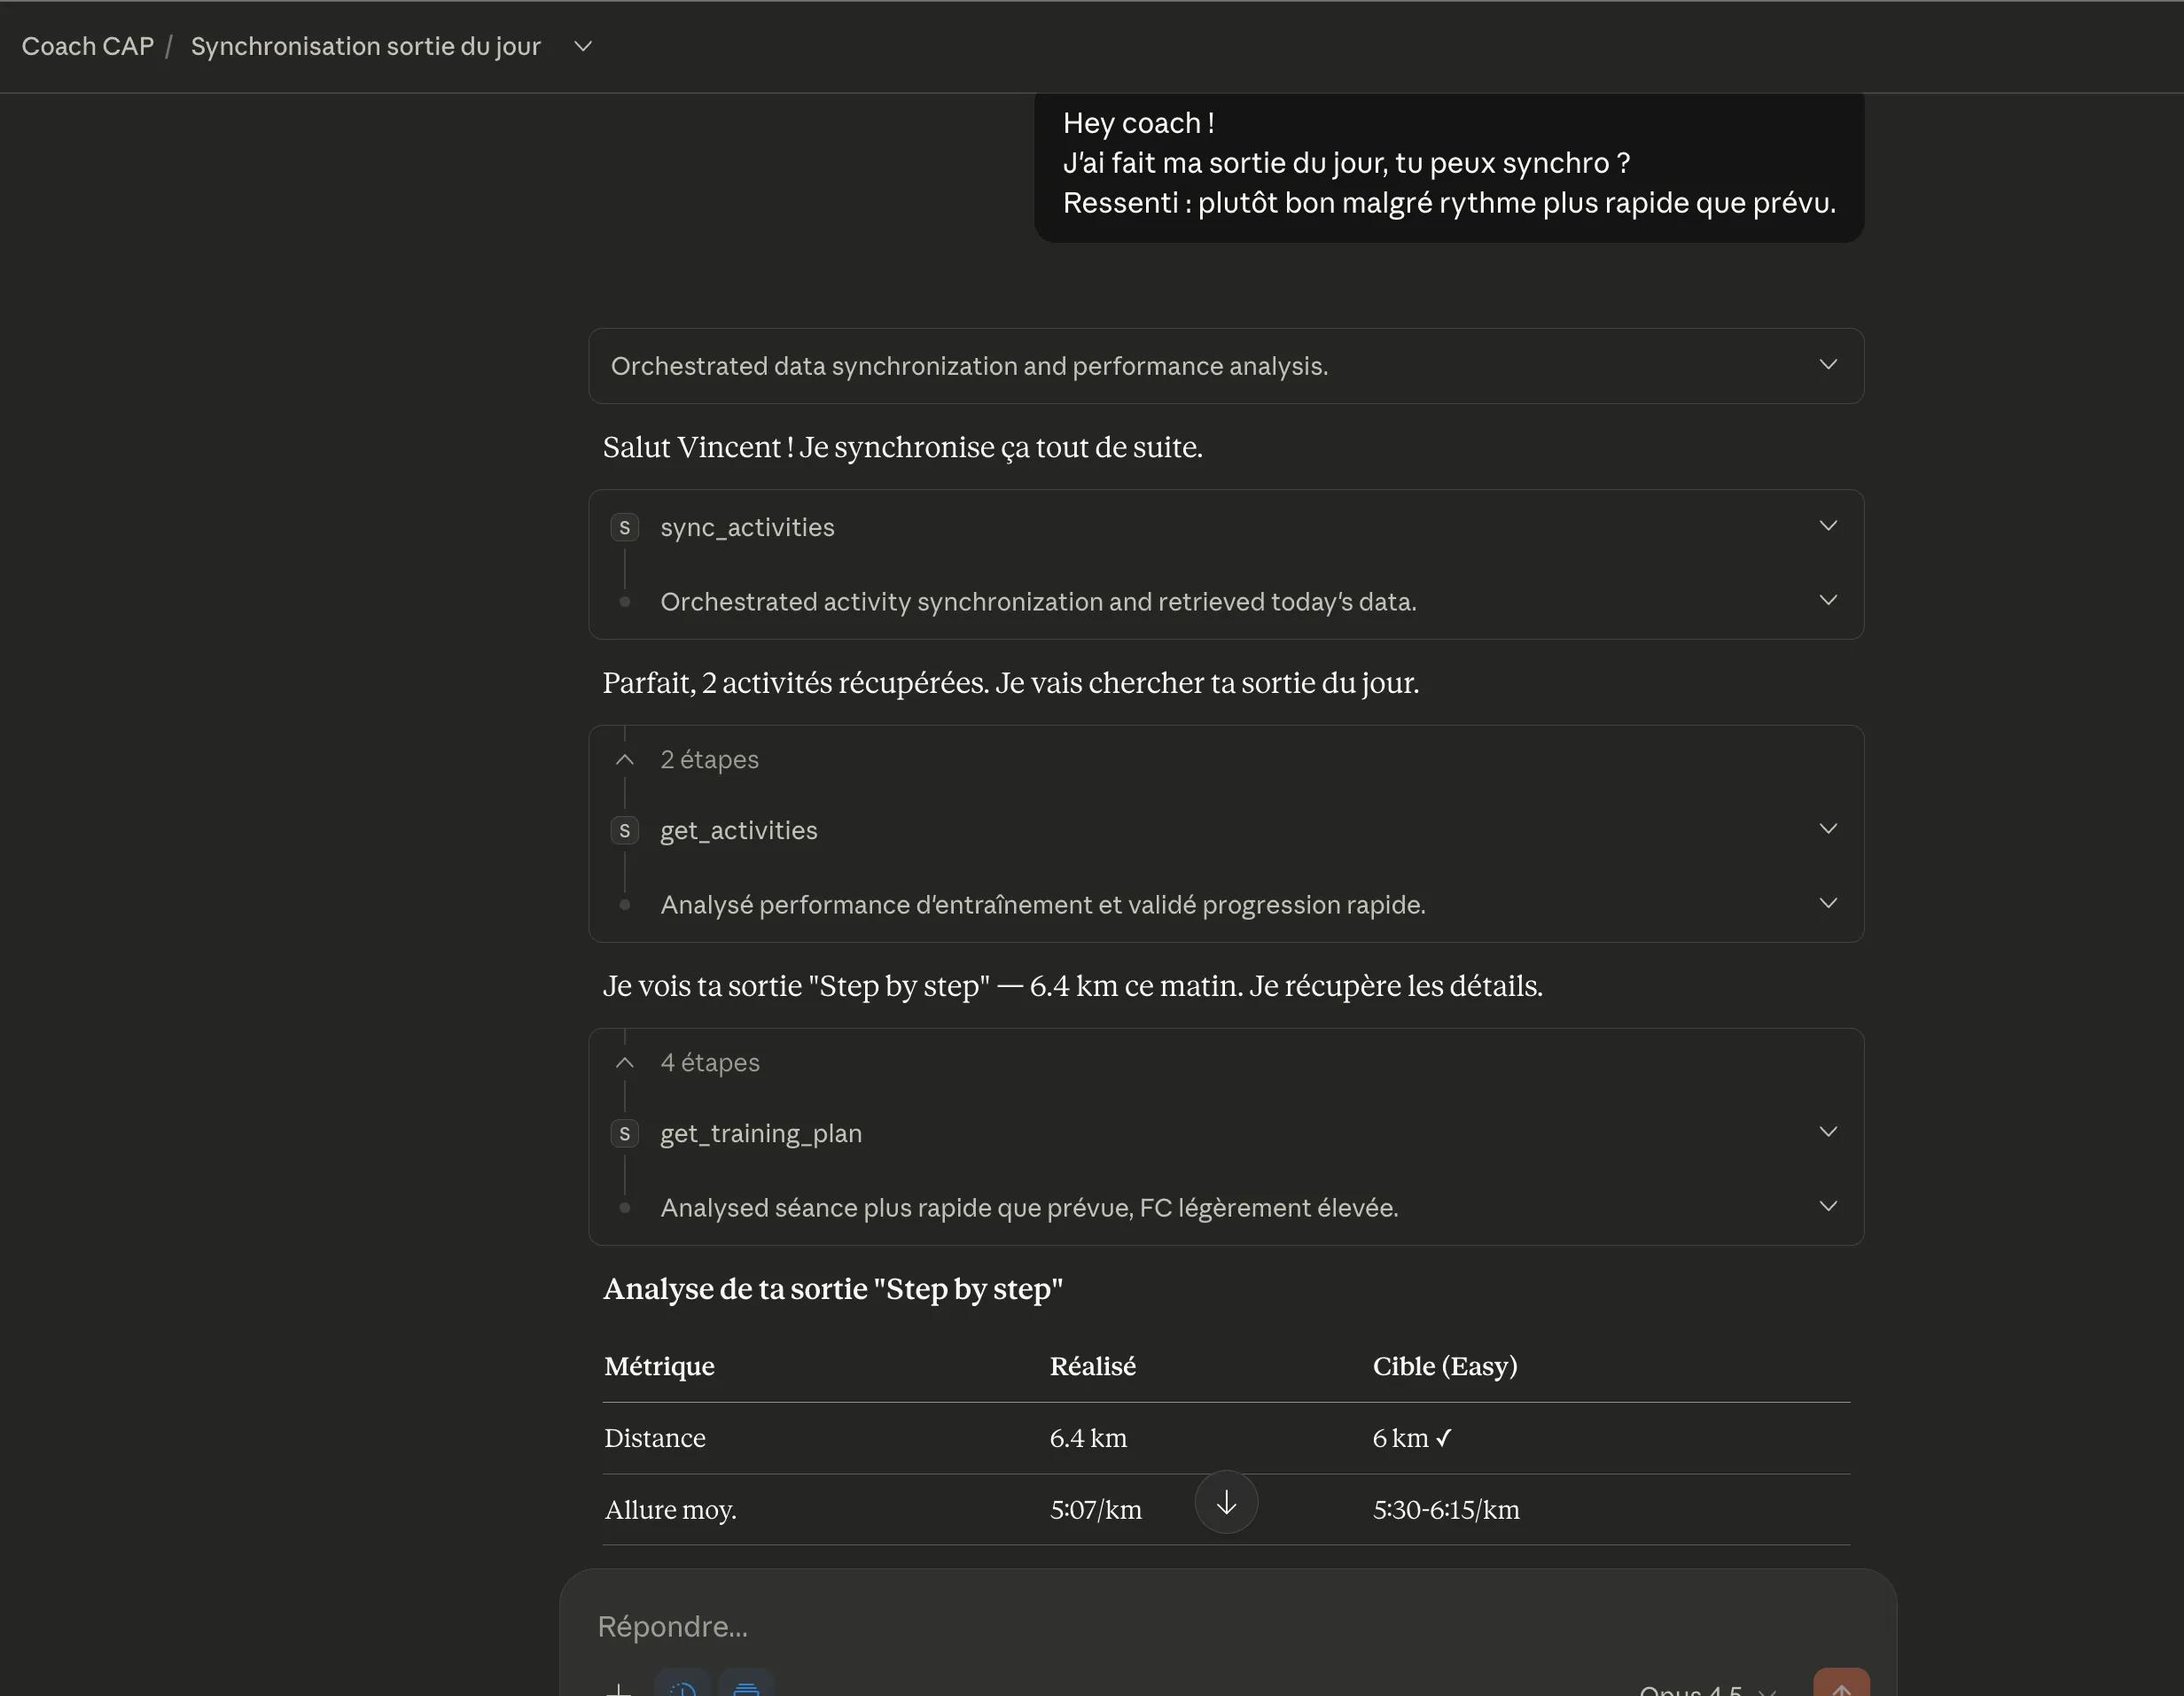The width and height of the screenshot is (2184, 1696).
Task: Toggle the blue tools icon in composer
Action: 746,1686
